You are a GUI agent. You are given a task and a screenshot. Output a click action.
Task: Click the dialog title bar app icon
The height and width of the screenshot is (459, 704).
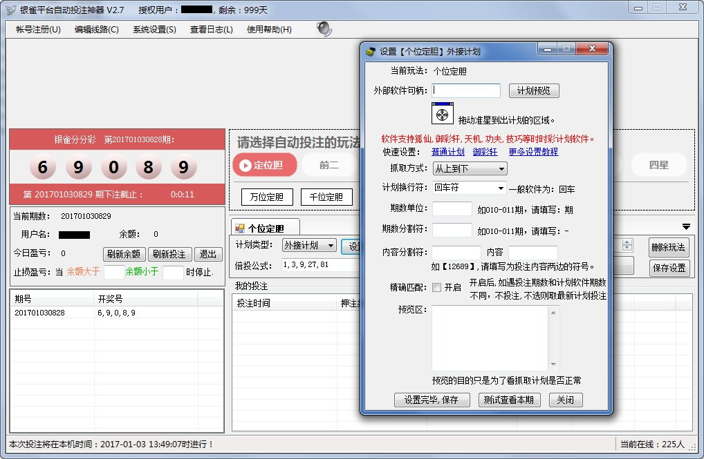pyautogui.click(x=371, y=51)
